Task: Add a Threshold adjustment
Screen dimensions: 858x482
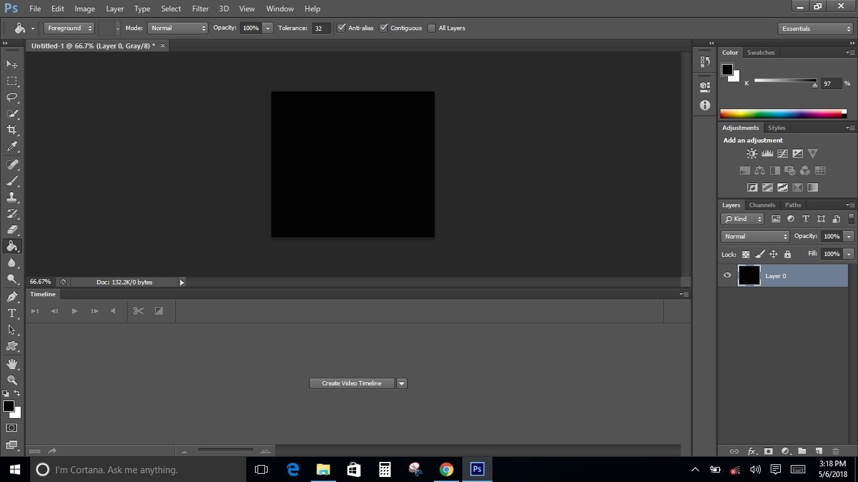Action: pyautogui.click(x=783, y=187)
